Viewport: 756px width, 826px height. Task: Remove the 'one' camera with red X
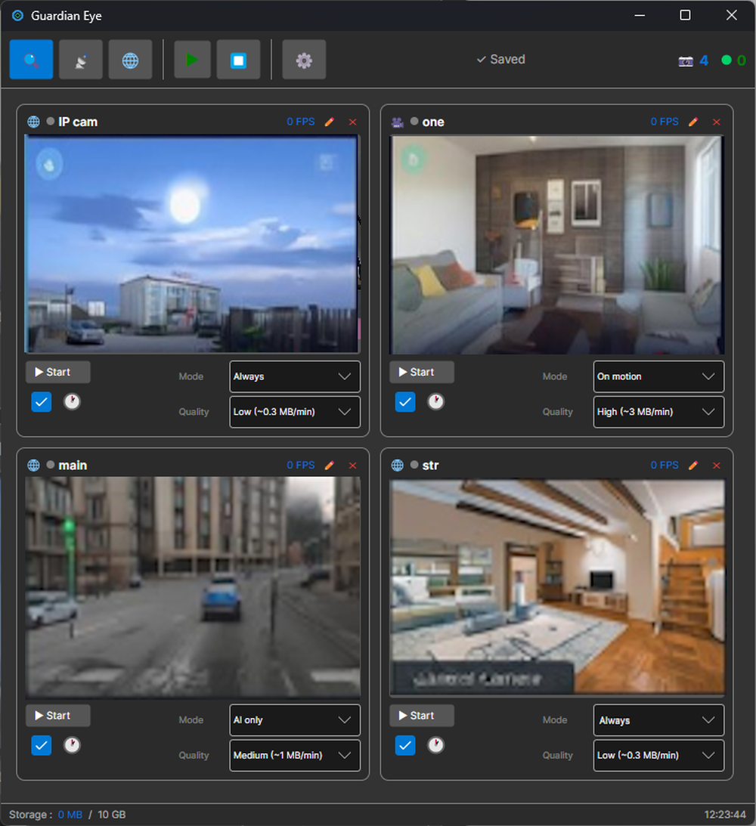click(x=717, y=122)
